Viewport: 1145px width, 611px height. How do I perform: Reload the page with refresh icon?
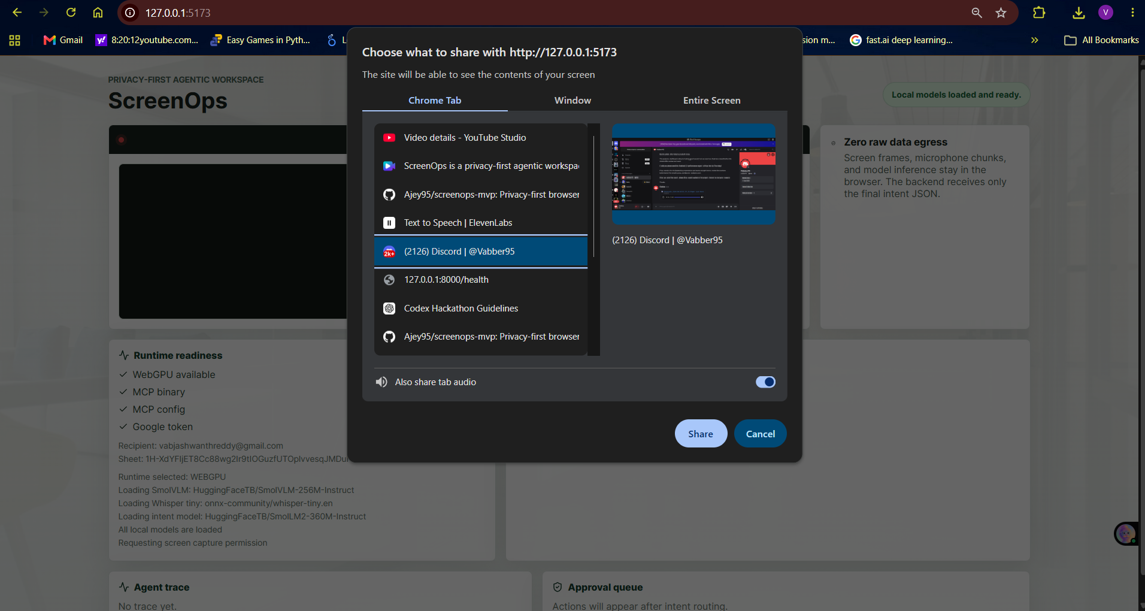click(x=71, y=13)
